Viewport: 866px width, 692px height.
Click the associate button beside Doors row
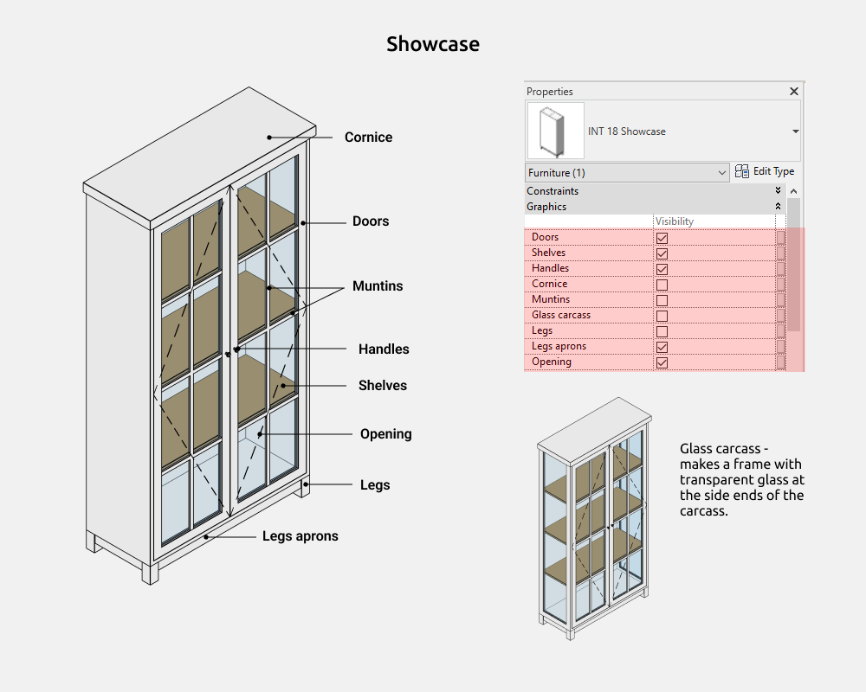point(780,237)
